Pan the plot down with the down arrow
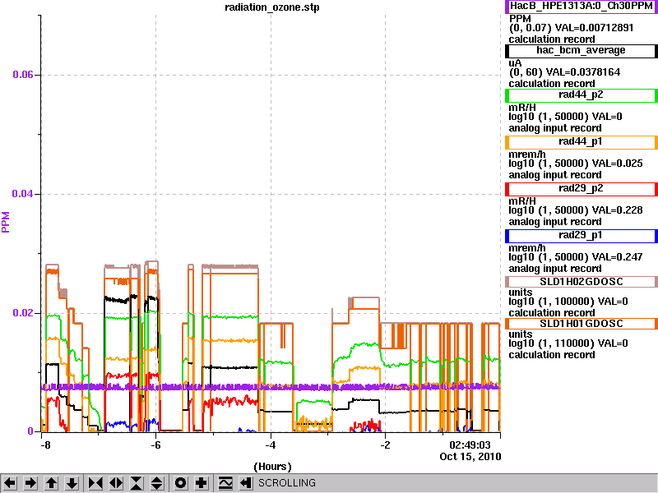 72,483
